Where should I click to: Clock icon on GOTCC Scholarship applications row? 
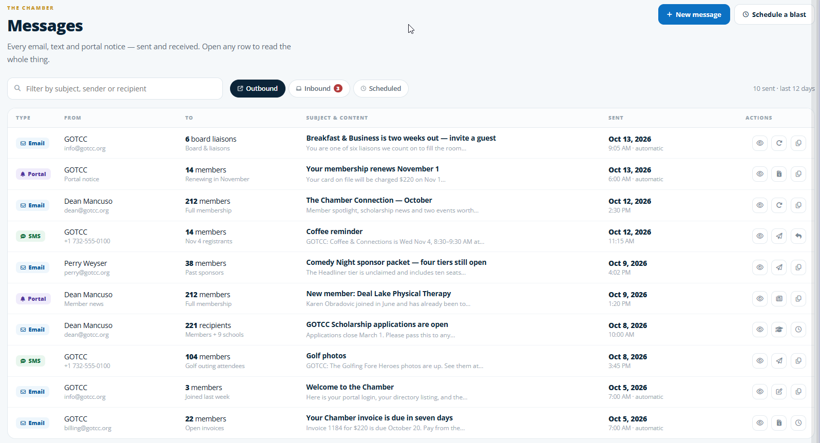click(798, 330)
